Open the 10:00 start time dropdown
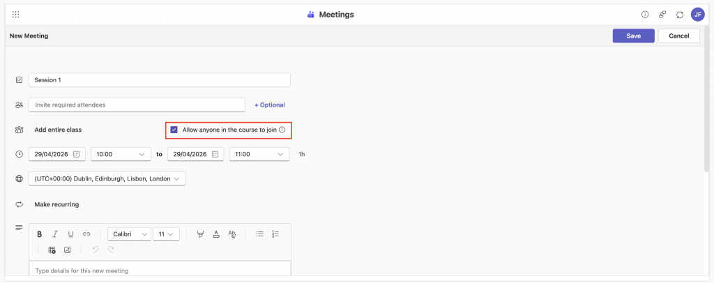Image resolution: width=714 pixels, height=283 pixels. pyautogui.click(x=121, y=154)
